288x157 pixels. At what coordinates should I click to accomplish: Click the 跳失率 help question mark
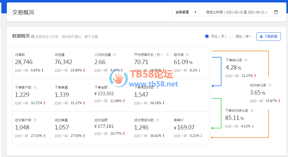(187, 55)
